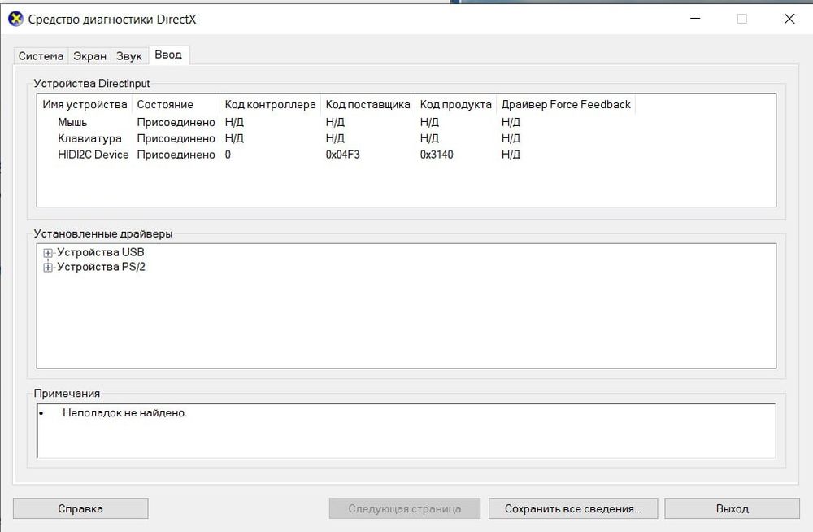Go to the Звук tab
The height and width of the screenshot is (532, 813).
(129, 56)
